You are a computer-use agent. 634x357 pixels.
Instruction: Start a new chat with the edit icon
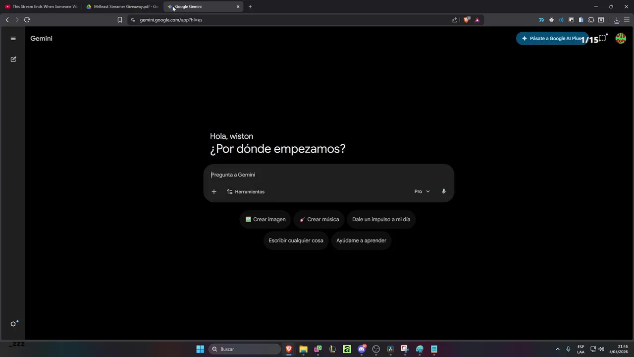(x=13, y=59)
